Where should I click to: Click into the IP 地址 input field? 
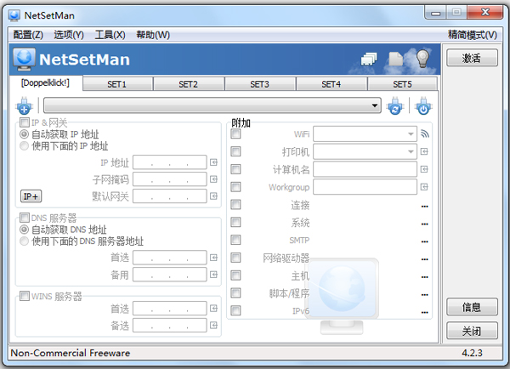coord(170,162)
